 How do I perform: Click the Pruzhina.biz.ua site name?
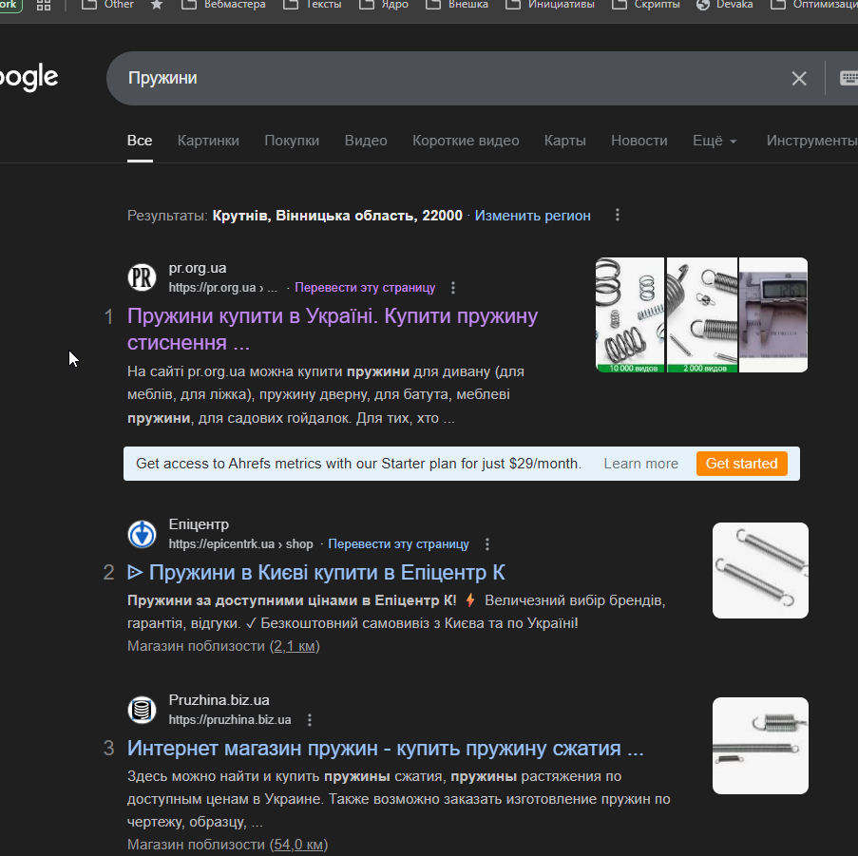[219, 700]
